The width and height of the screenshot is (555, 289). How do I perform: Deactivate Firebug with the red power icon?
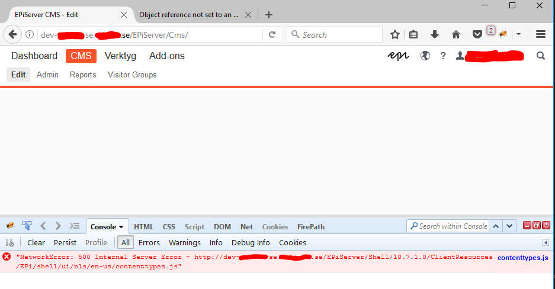point(546,225)
